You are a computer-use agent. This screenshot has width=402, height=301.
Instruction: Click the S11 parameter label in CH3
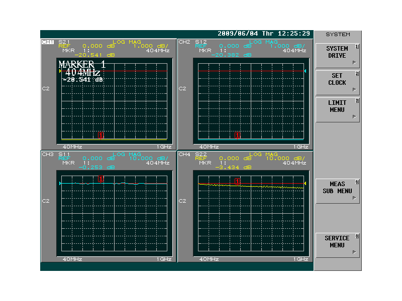64,155
